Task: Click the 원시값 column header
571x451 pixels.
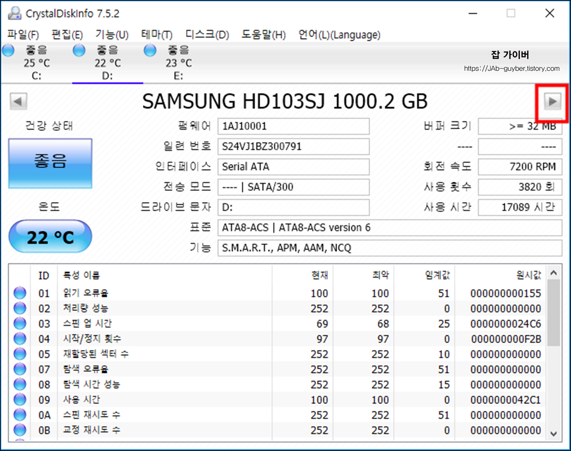Action: coord(501,275)
